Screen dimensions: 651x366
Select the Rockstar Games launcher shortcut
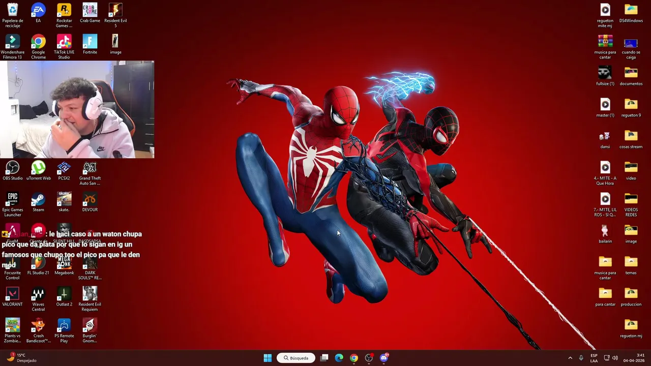[64, 15]
